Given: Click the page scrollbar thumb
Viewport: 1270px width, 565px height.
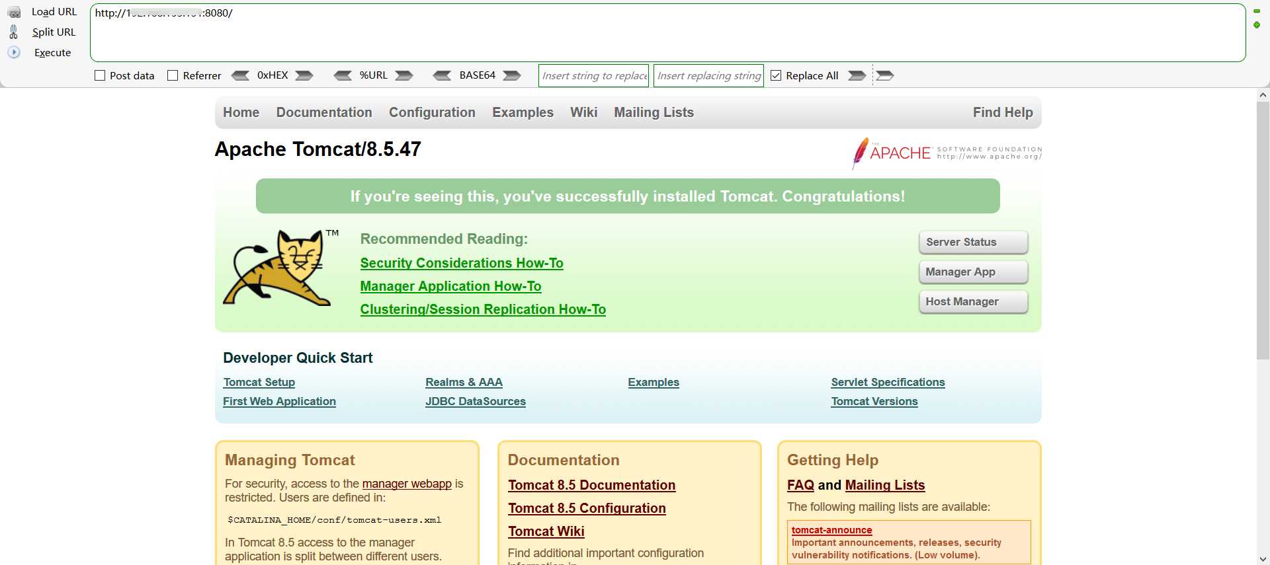Looking at the screenshot, I should 1263,231.
